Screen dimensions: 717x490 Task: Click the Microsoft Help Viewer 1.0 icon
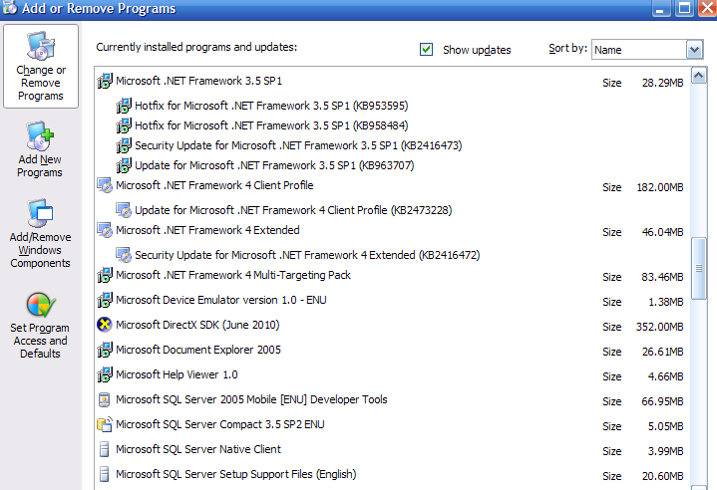[x=105, y=374]
